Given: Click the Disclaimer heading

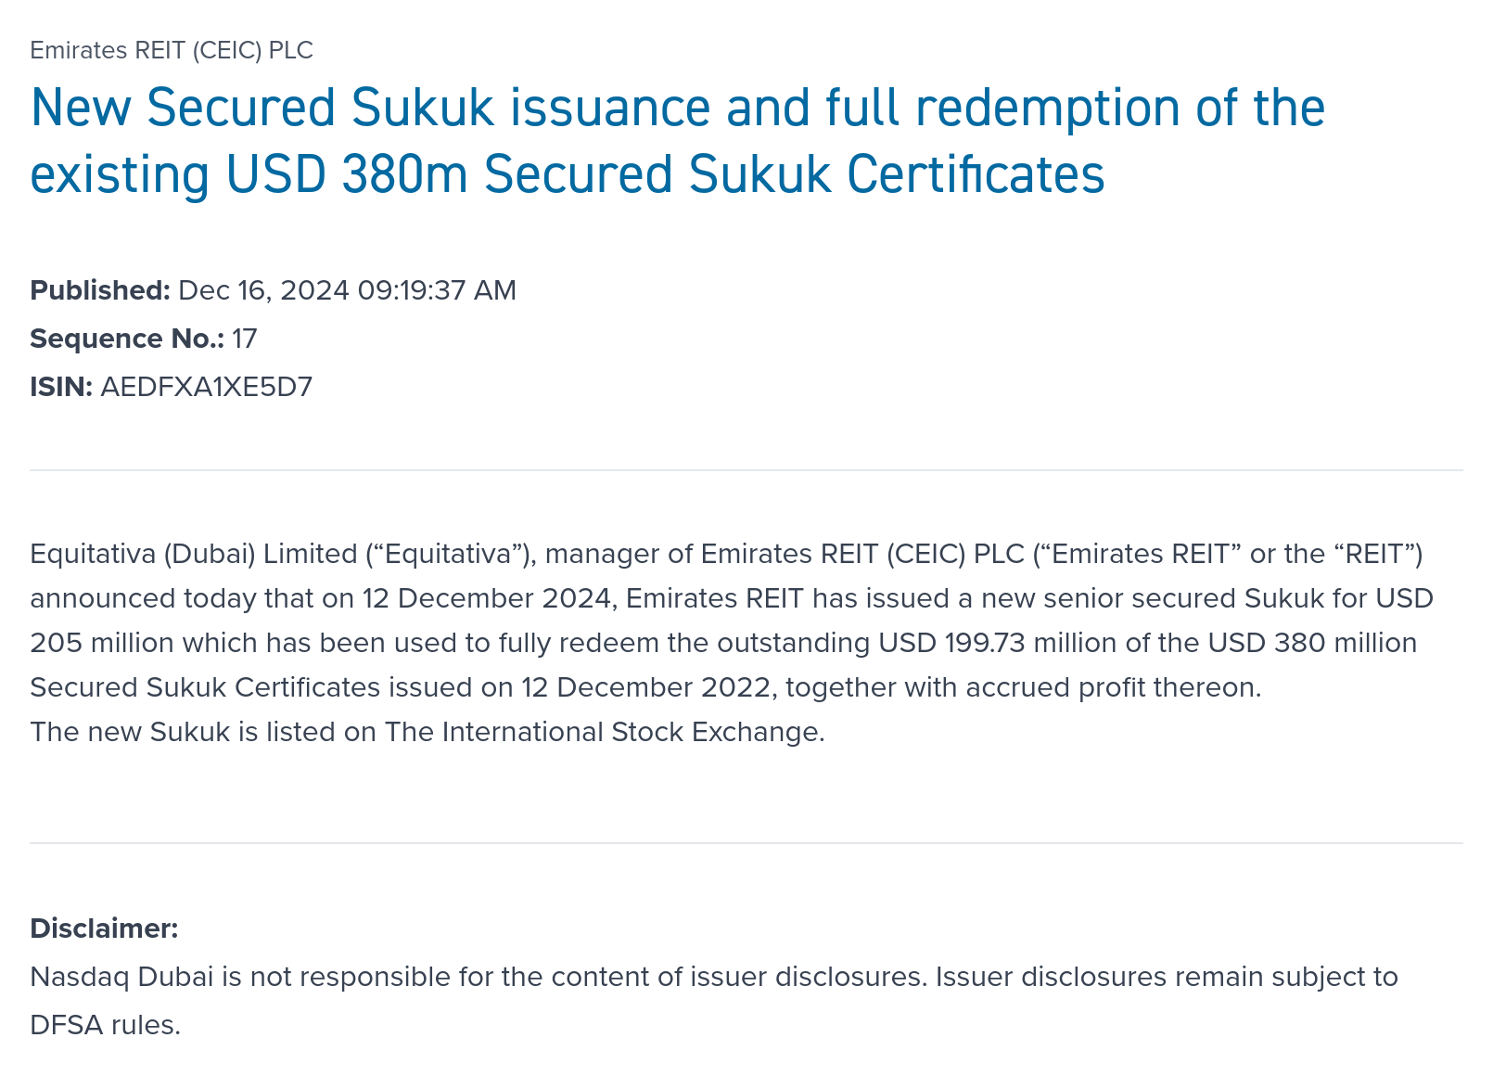Looking at the screenshot, I should tap(104, 929).
